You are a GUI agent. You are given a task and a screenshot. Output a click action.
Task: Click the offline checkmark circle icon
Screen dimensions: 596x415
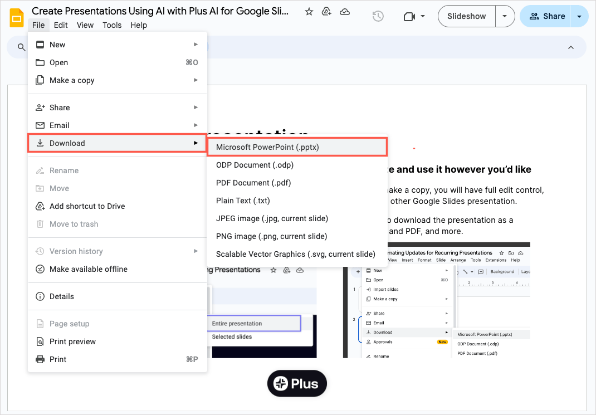[40, 269]
